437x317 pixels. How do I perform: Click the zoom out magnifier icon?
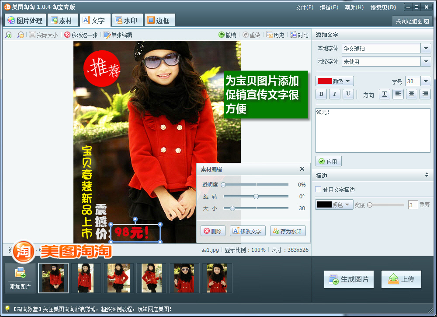[21, 35]
